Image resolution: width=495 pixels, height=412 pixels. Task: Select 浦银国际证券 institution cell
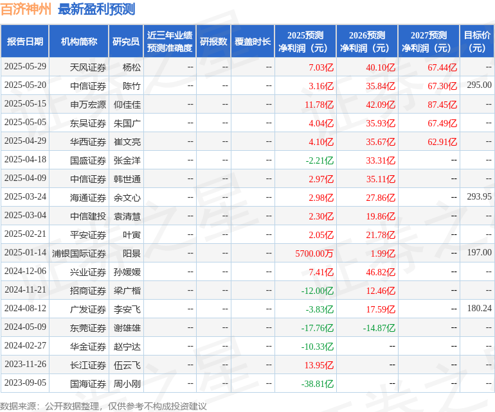[x=79, y=253]
